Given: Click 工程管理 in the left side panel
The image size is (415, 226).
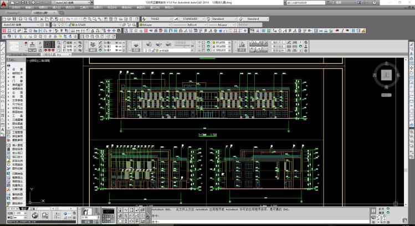Looking at the screenshot, I should [17, 132].
